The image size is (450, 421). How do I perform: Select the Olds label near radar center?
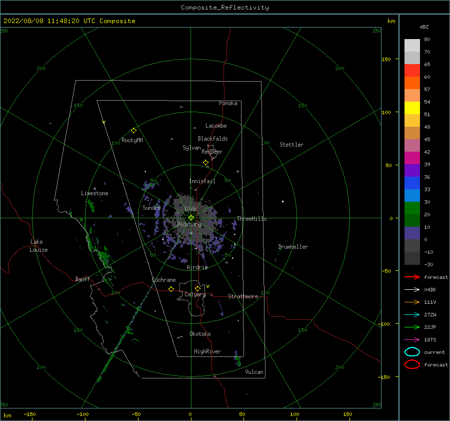(x=190, y=209)
